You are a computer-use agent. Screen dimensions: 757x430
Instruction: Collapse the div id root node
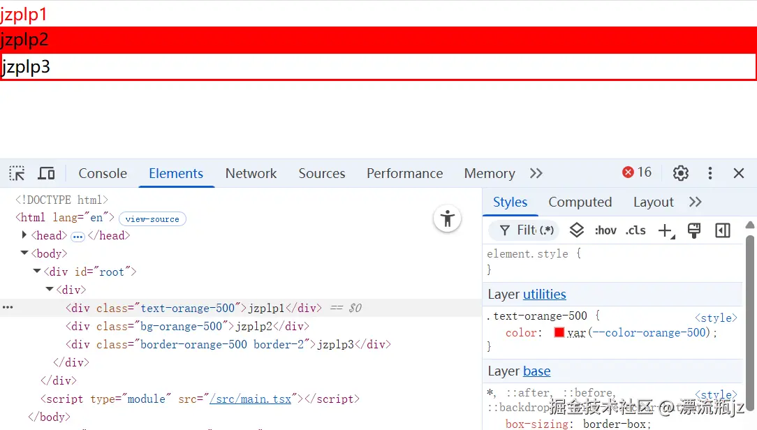point(37,272)
